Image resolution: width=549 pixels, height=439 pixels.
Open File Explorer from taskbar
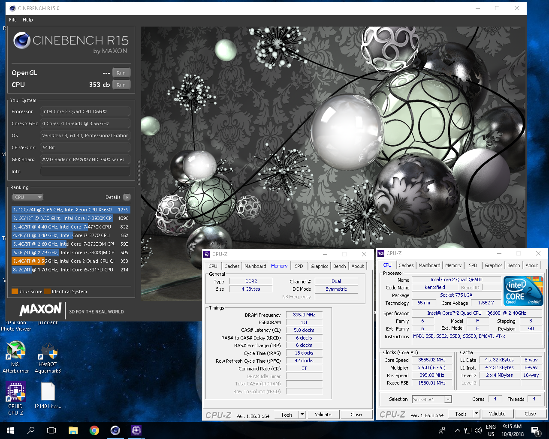tap(73, 430)
